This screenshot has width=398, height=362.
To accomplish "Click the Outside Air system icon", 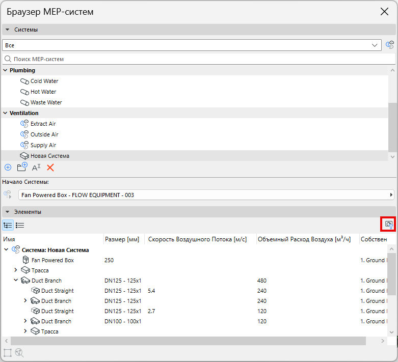I will point(24,134).
